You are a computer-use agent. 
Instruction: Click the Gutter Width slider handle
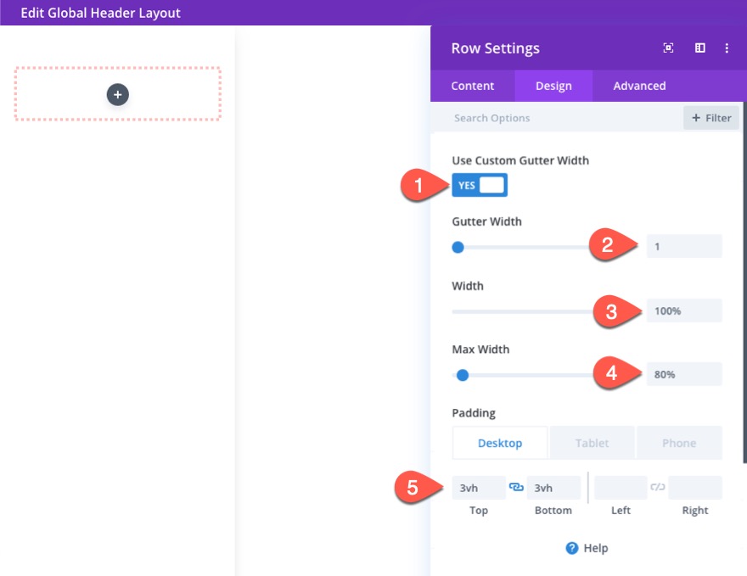tap(458, 247)
